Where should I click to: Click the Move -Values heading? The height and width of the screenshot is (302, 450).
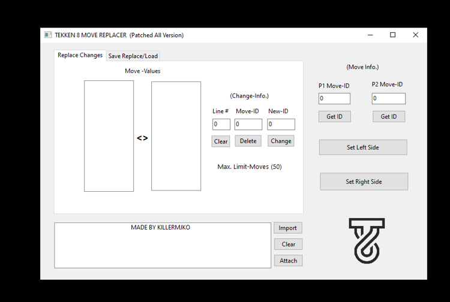[142, 71]
